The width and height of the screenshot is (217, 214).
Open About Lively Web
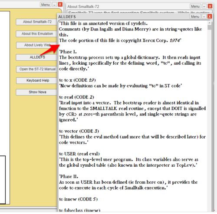[x=36, y=45]
